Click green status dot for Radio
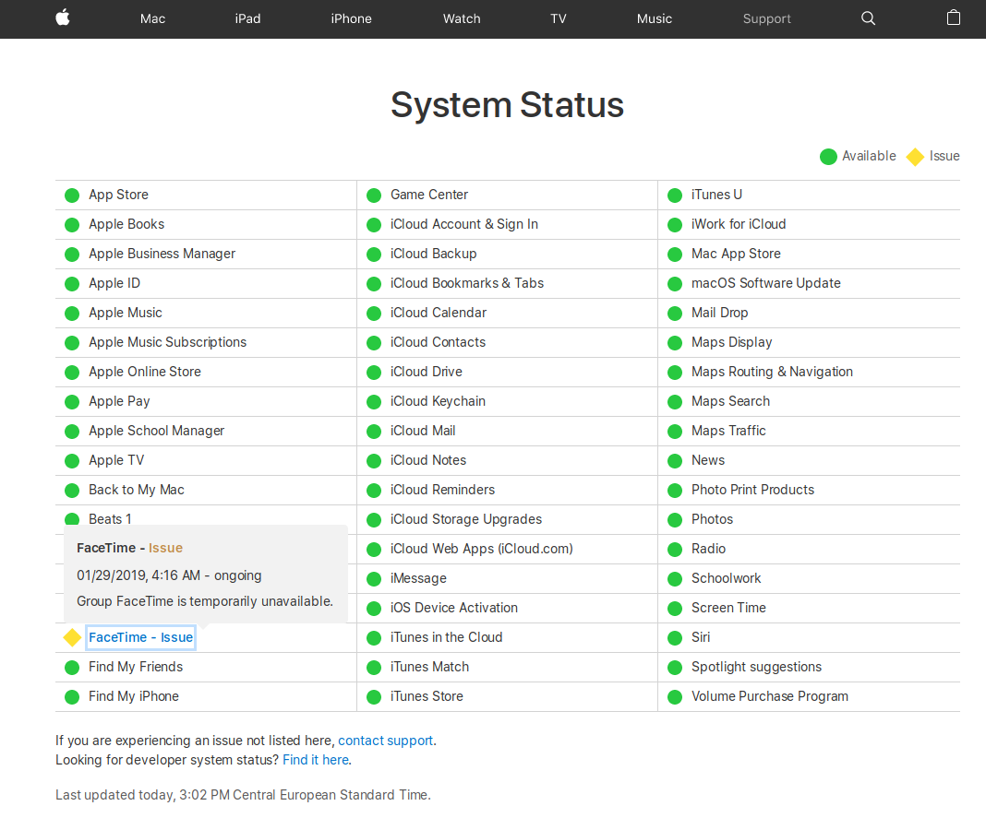 point(675,550)
